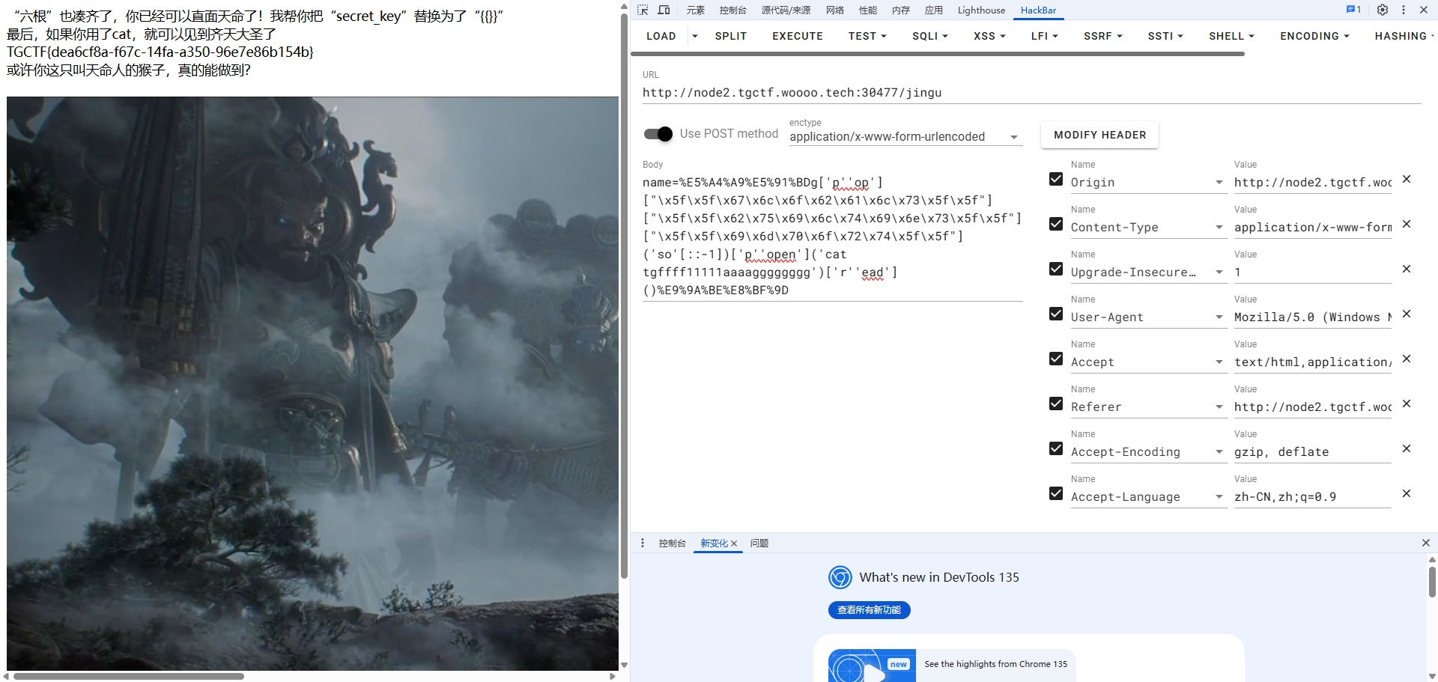Switch to the 控制台 tab in top bar

(732, 10)
